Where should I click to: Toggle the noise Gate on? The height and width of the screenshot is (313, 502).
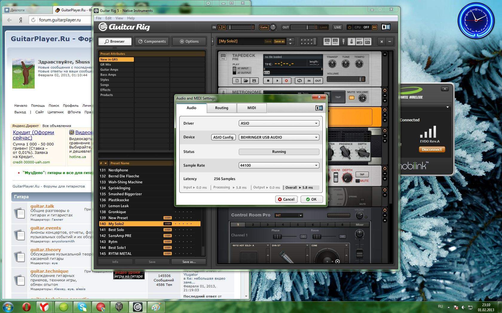(264, 27)
